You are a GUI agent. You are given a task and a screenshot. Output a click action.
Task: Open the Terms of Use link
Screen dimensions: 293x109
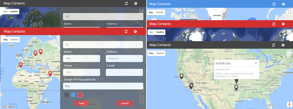(139, 108)
